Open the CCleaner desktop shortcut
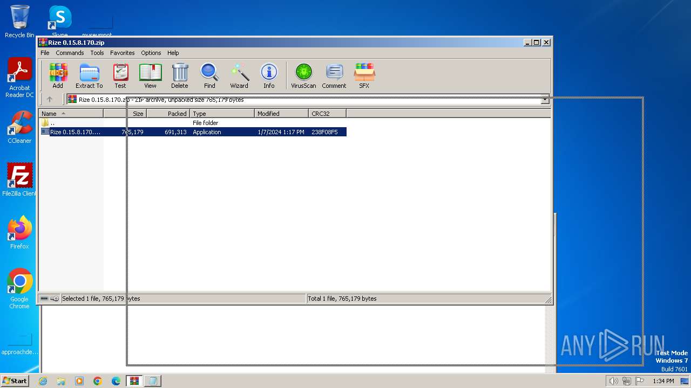This screenshot has height=388, width=691. 19,128
